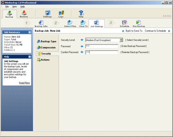Open the Restore section
The height and width of the screenshot is (137, 173).
tap(24, 14)
